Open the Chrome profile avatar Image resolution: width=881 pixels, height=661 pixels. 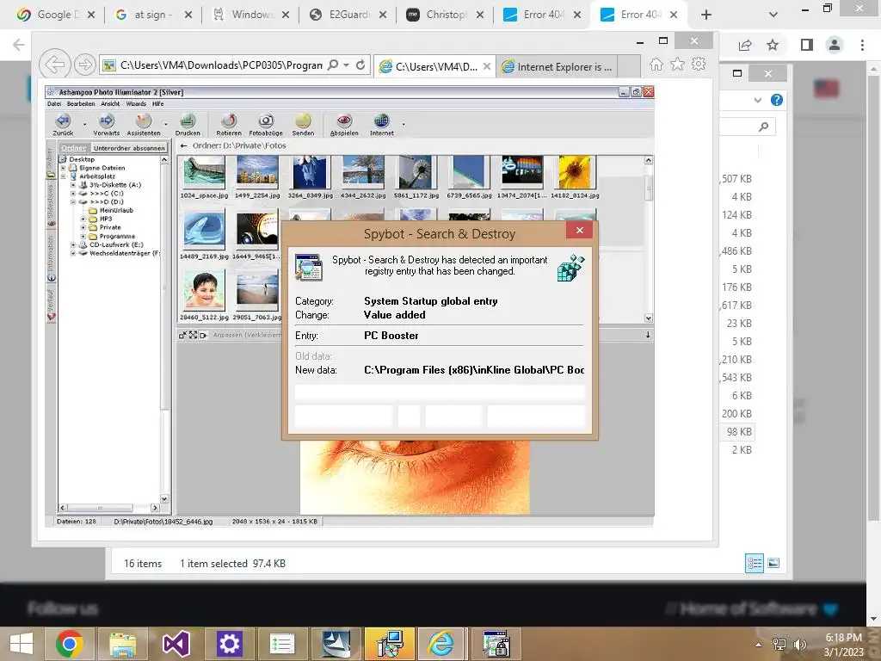click(835, 45)
